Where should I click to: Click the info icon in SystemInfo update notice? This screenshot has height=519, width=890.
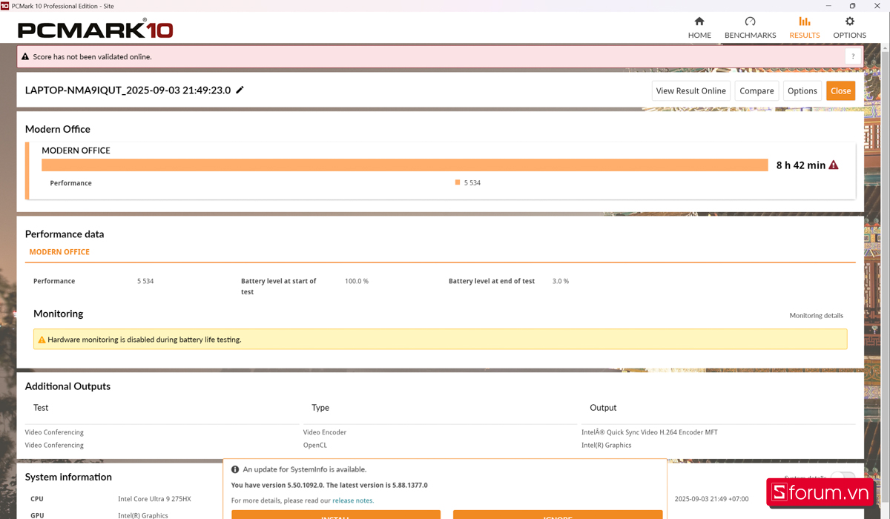pyautogui.click(x=235, y=469)
